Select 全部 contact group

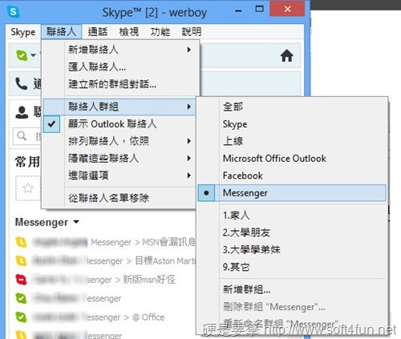coord(292,107)
